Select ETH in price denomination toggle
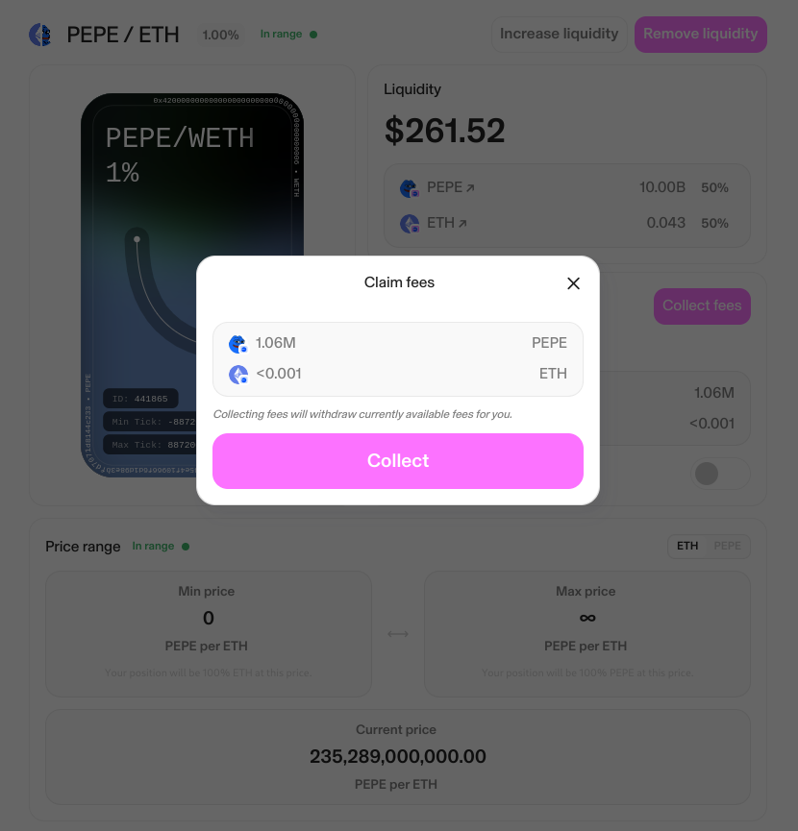This screenshot has width=798, height=831. [687, 546]
